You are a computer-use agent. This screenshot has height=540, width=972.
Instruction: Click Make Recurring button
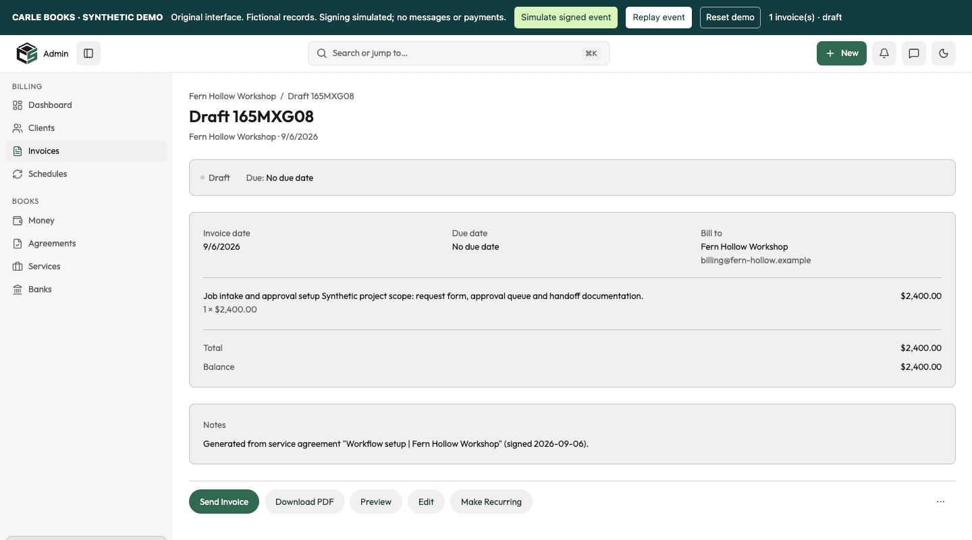click(491, 502)
